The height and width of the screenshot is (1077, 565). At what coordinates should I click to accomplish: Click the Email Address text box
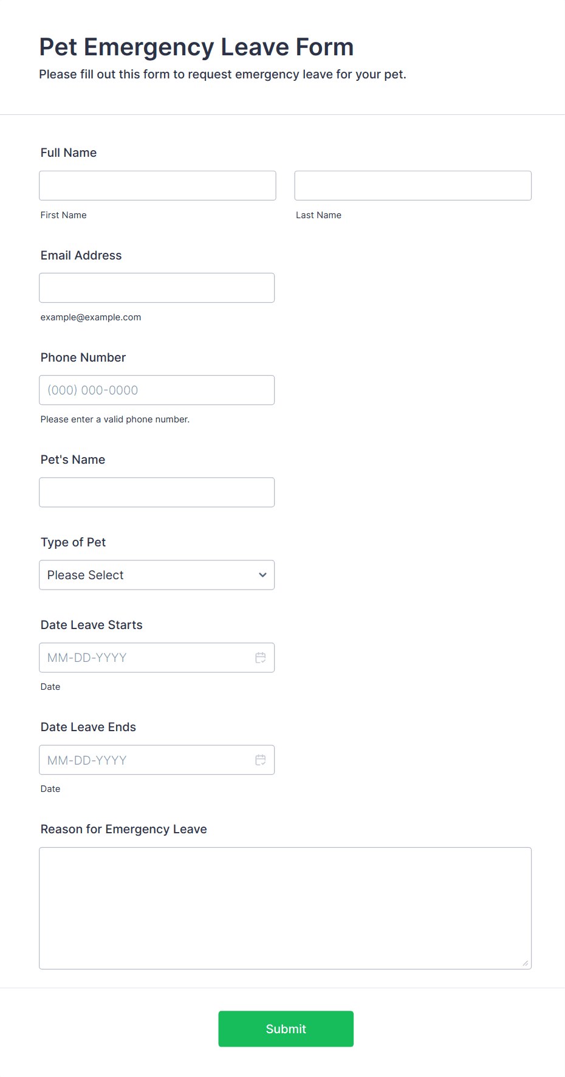157,287
